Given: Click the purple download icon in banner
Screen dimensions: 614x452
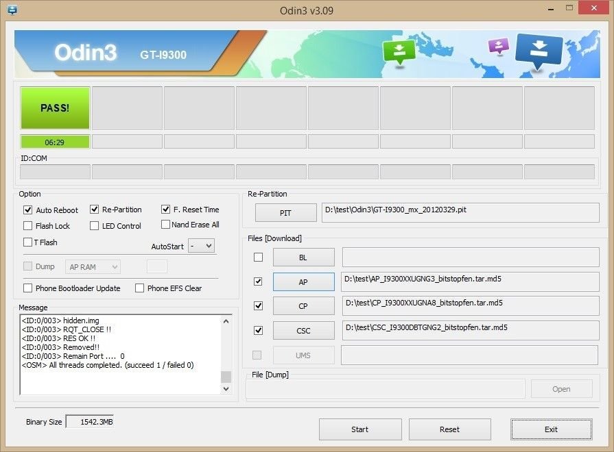Looking at the screenshot, I should 499,46.
